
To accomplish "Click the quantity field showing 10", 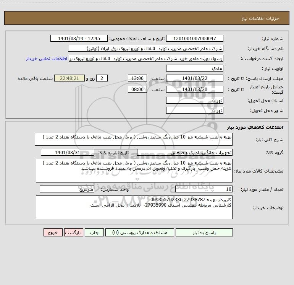I will point(204,189).
